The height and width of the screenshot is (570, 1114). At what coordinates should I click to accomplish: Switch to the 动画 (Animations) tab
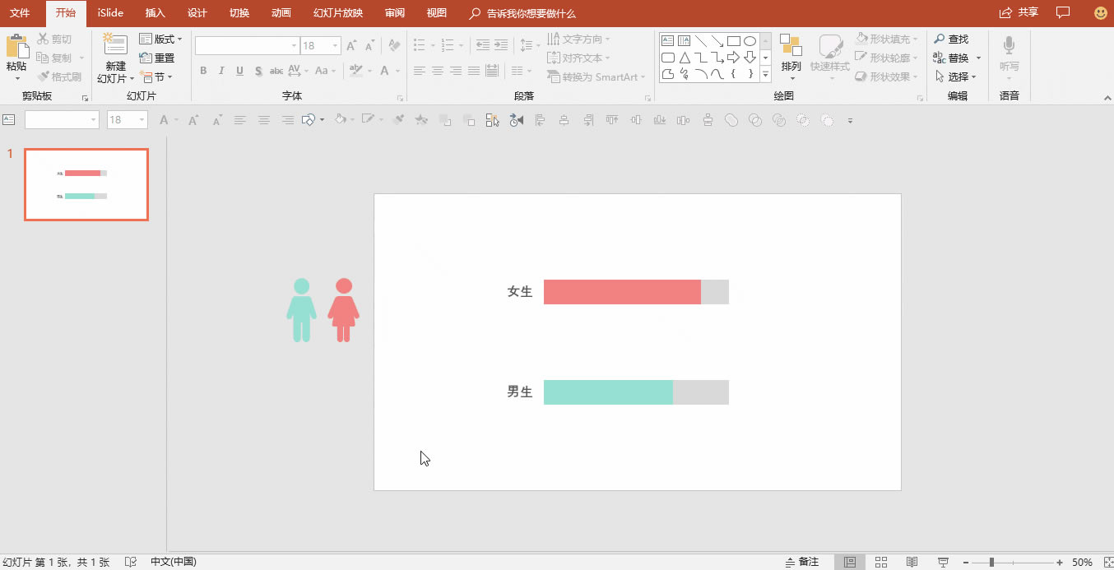tap(281, 13)
